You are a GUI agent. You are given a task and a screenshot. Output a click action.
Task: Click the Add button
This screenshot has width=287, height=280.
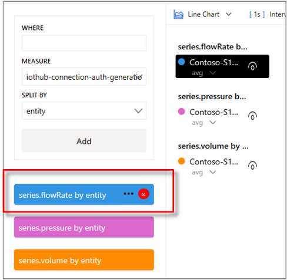pyautogui.click(x=84, y=141)
